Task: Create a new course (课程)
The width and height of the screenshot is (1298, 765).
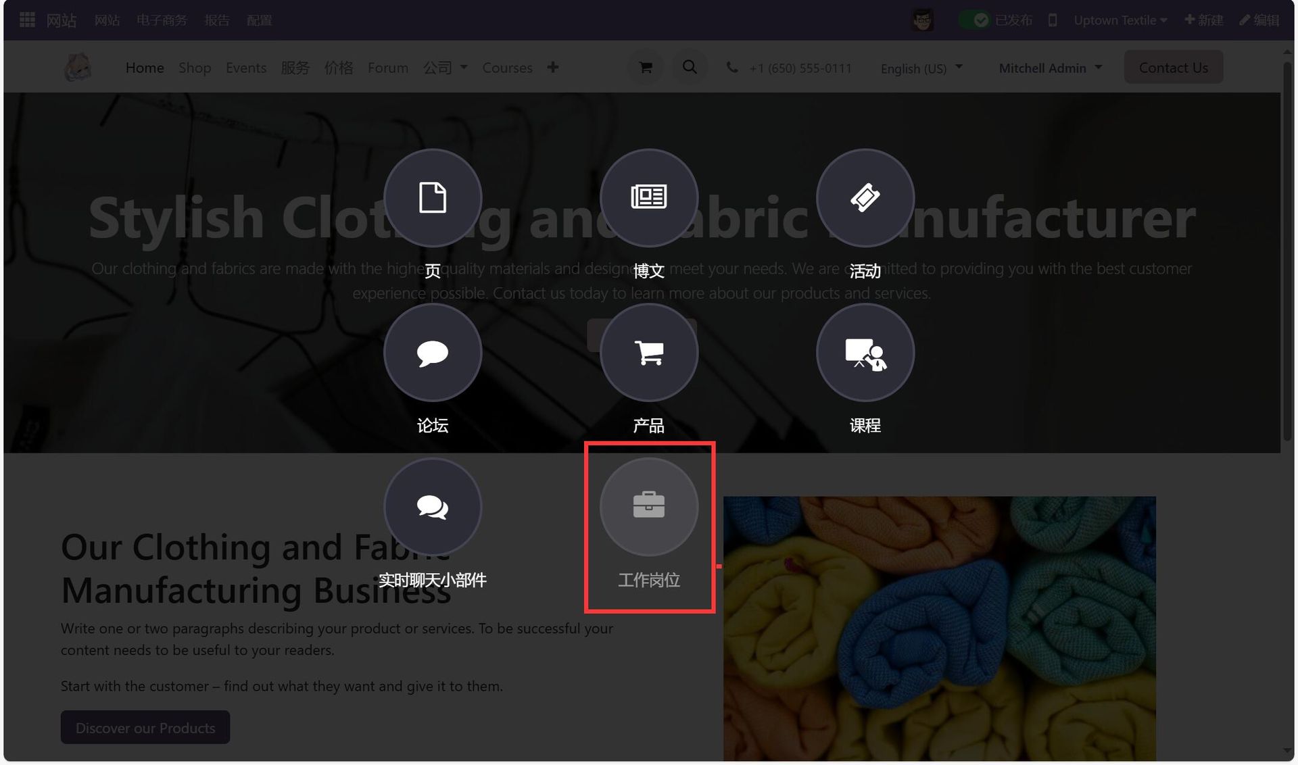Action: 865,353
